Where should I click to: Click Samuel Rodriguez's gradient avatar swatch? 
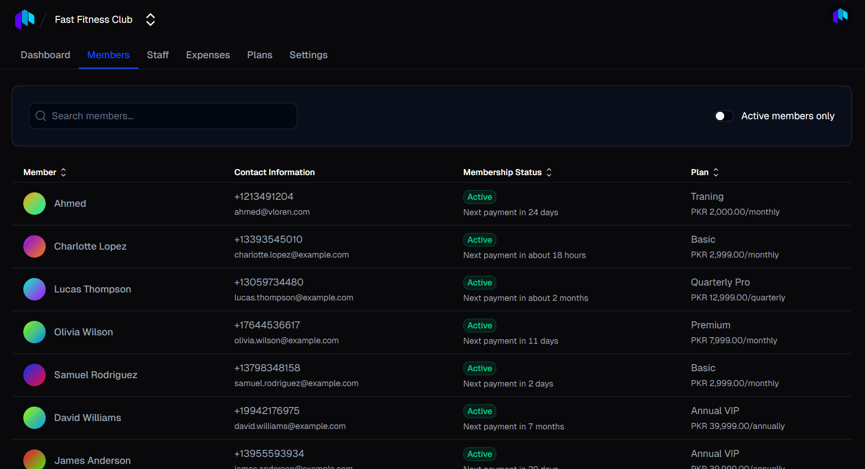point(34,375)
